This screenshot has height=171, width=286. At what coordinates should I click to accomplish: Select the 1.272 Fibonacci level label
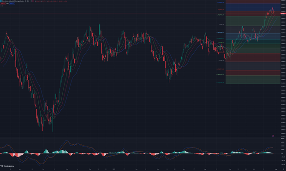coord(220,15)
